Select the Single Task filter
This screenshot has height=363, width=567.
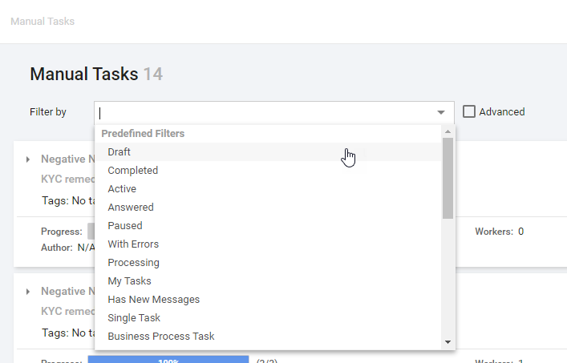click(x=268, y=318)
